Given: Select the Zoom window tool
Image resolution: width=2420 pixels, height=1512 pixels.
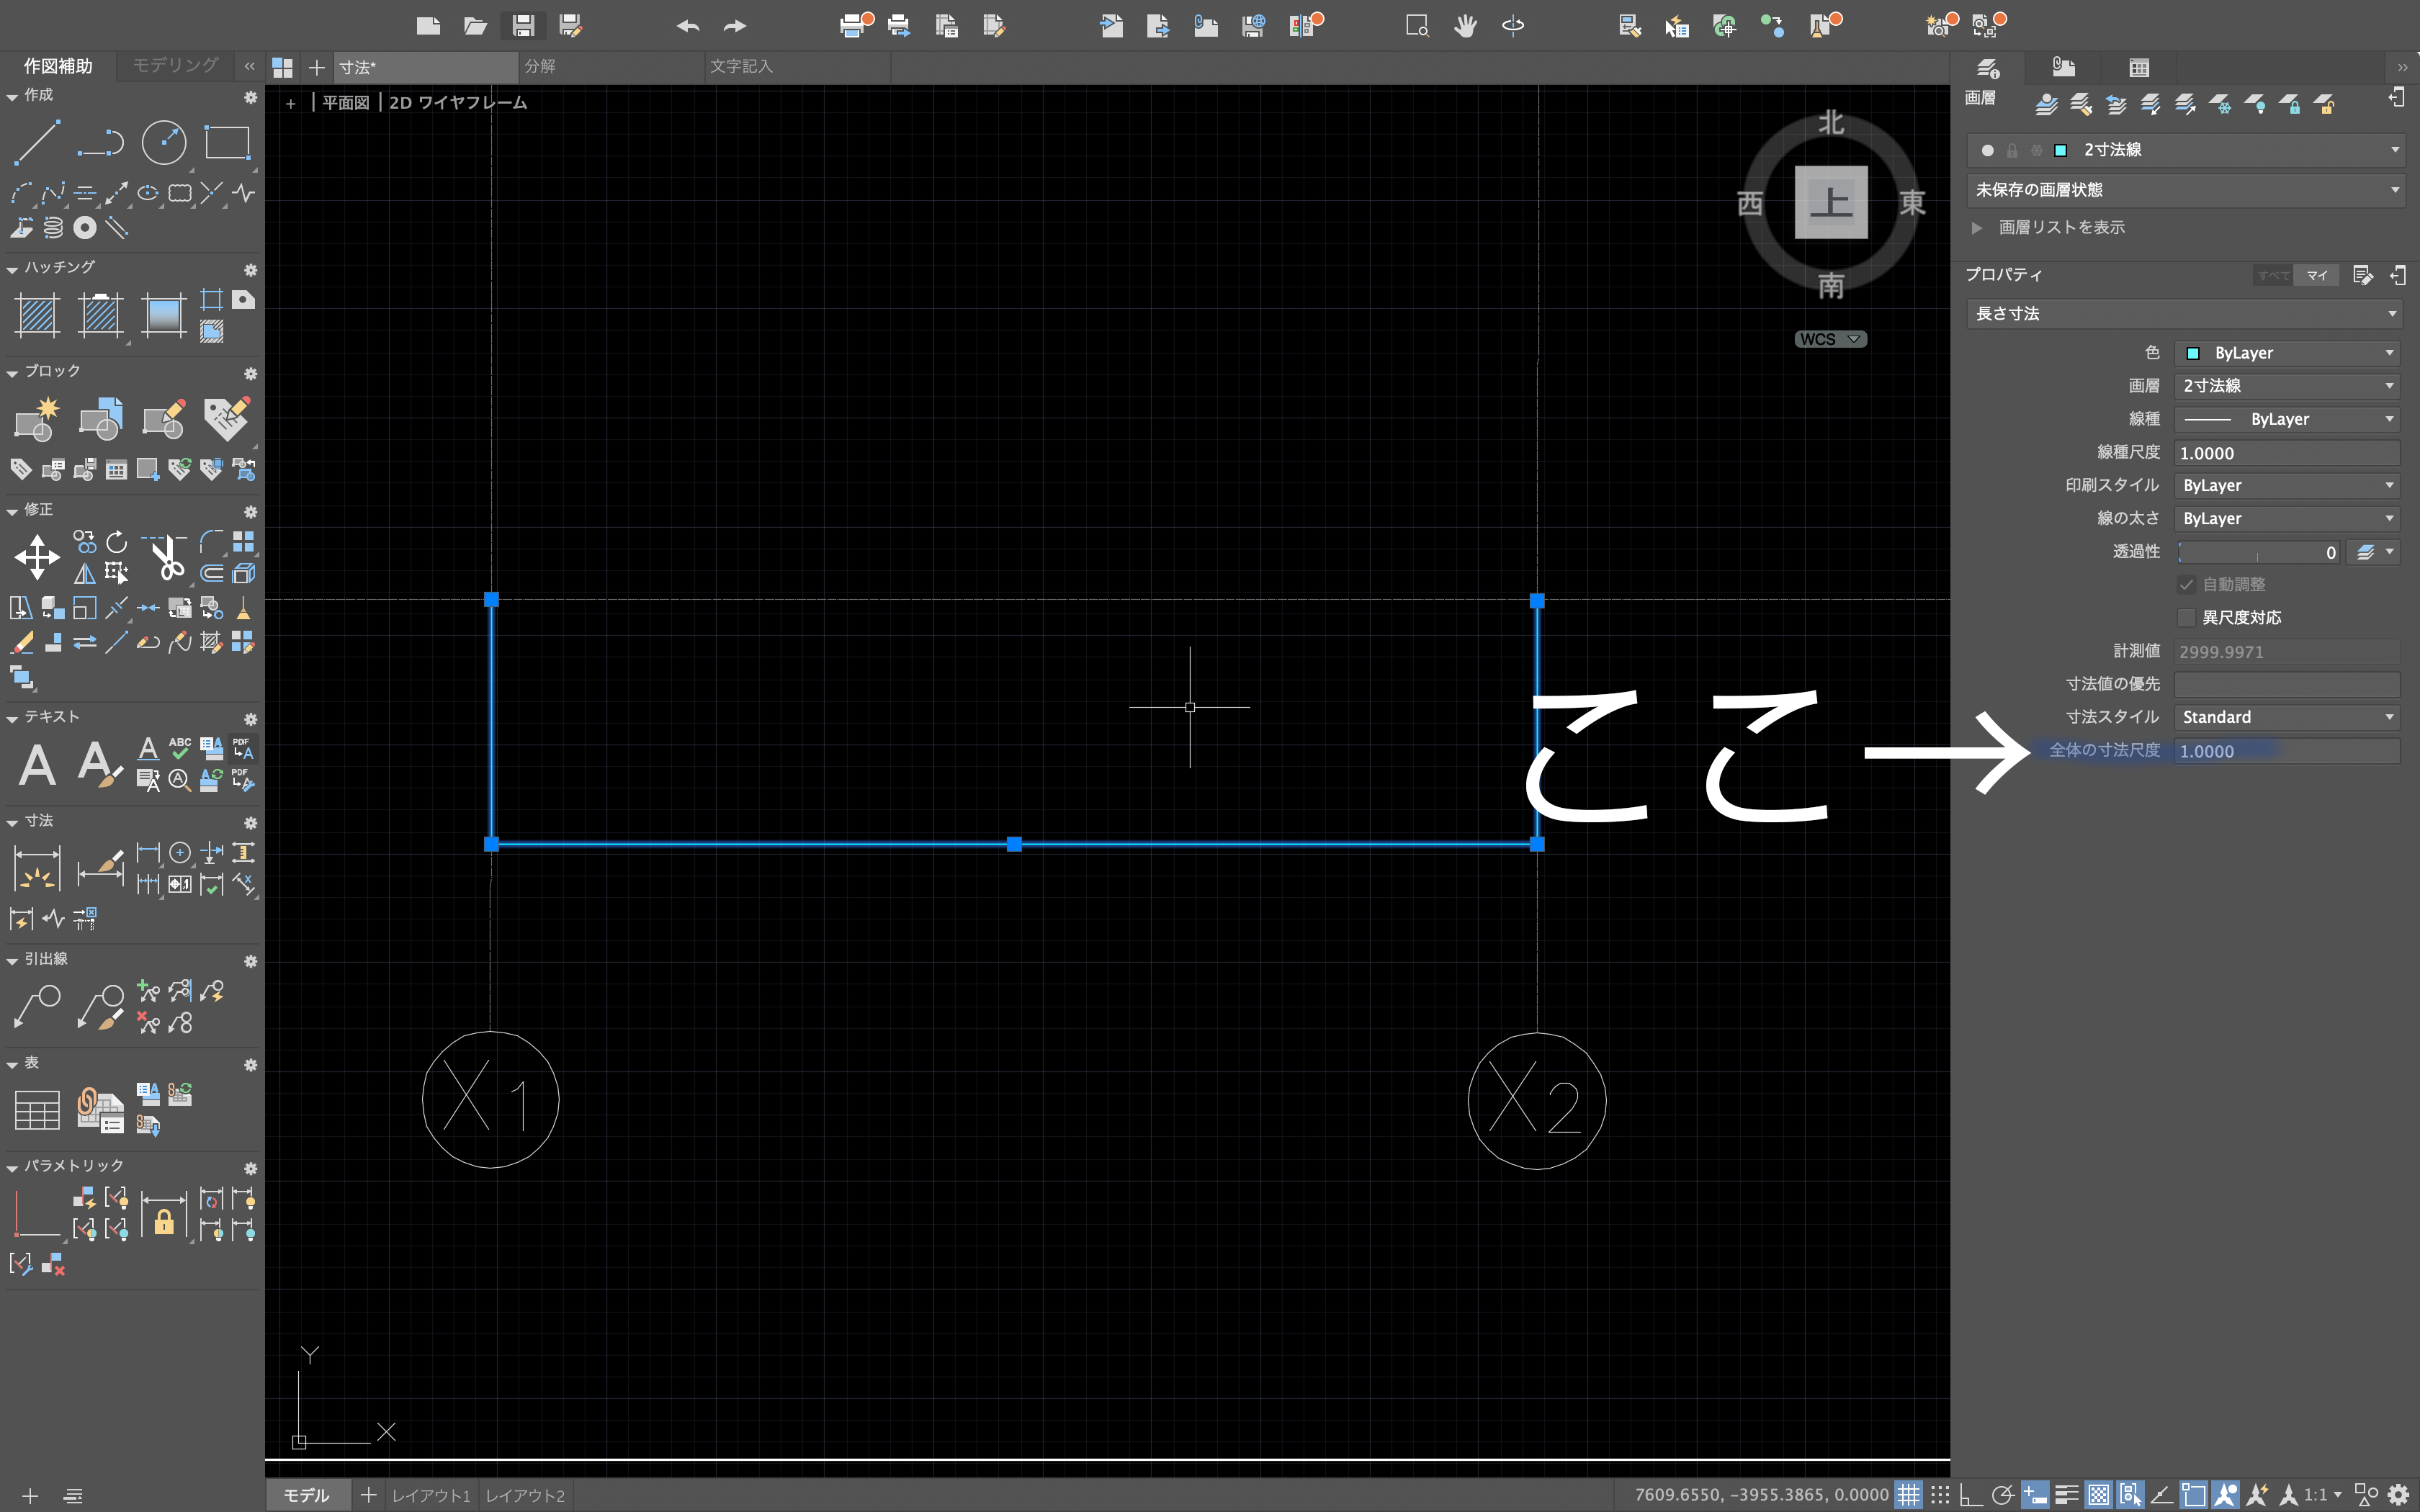Looking at the screenshot, I should (1417, 25).
